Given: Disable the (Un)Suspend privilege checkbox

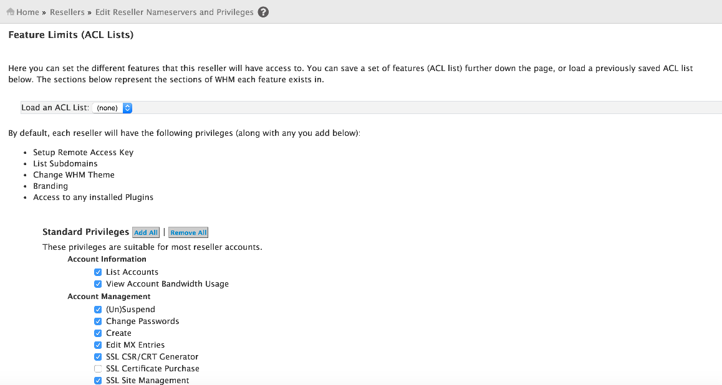Looking at the screenshot, I should point(98,310).
